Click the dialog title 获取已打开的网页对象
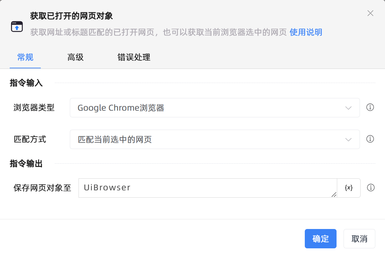The height and width of the screenshot is (258, 385). coord(72,16)
